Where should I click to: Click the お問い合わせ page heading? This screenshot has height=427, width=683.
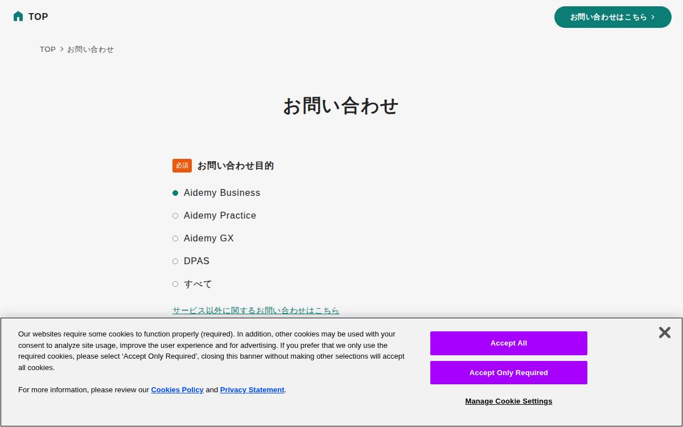coord(341,106)
